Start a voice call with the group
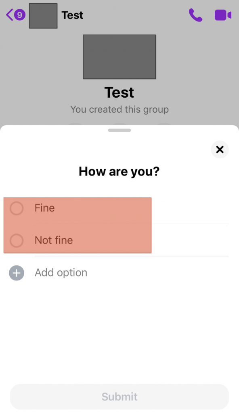The image size is (239, 415). click(x=195, y=15)
